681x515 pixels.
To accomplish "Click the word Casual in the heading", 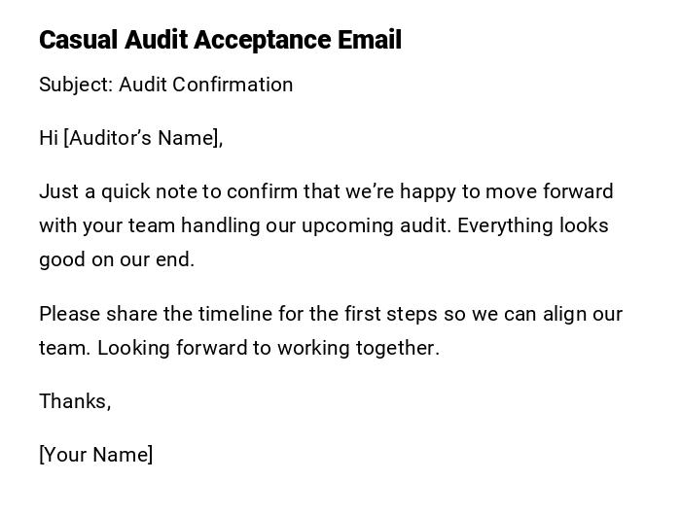I will (x=78, y=40).
